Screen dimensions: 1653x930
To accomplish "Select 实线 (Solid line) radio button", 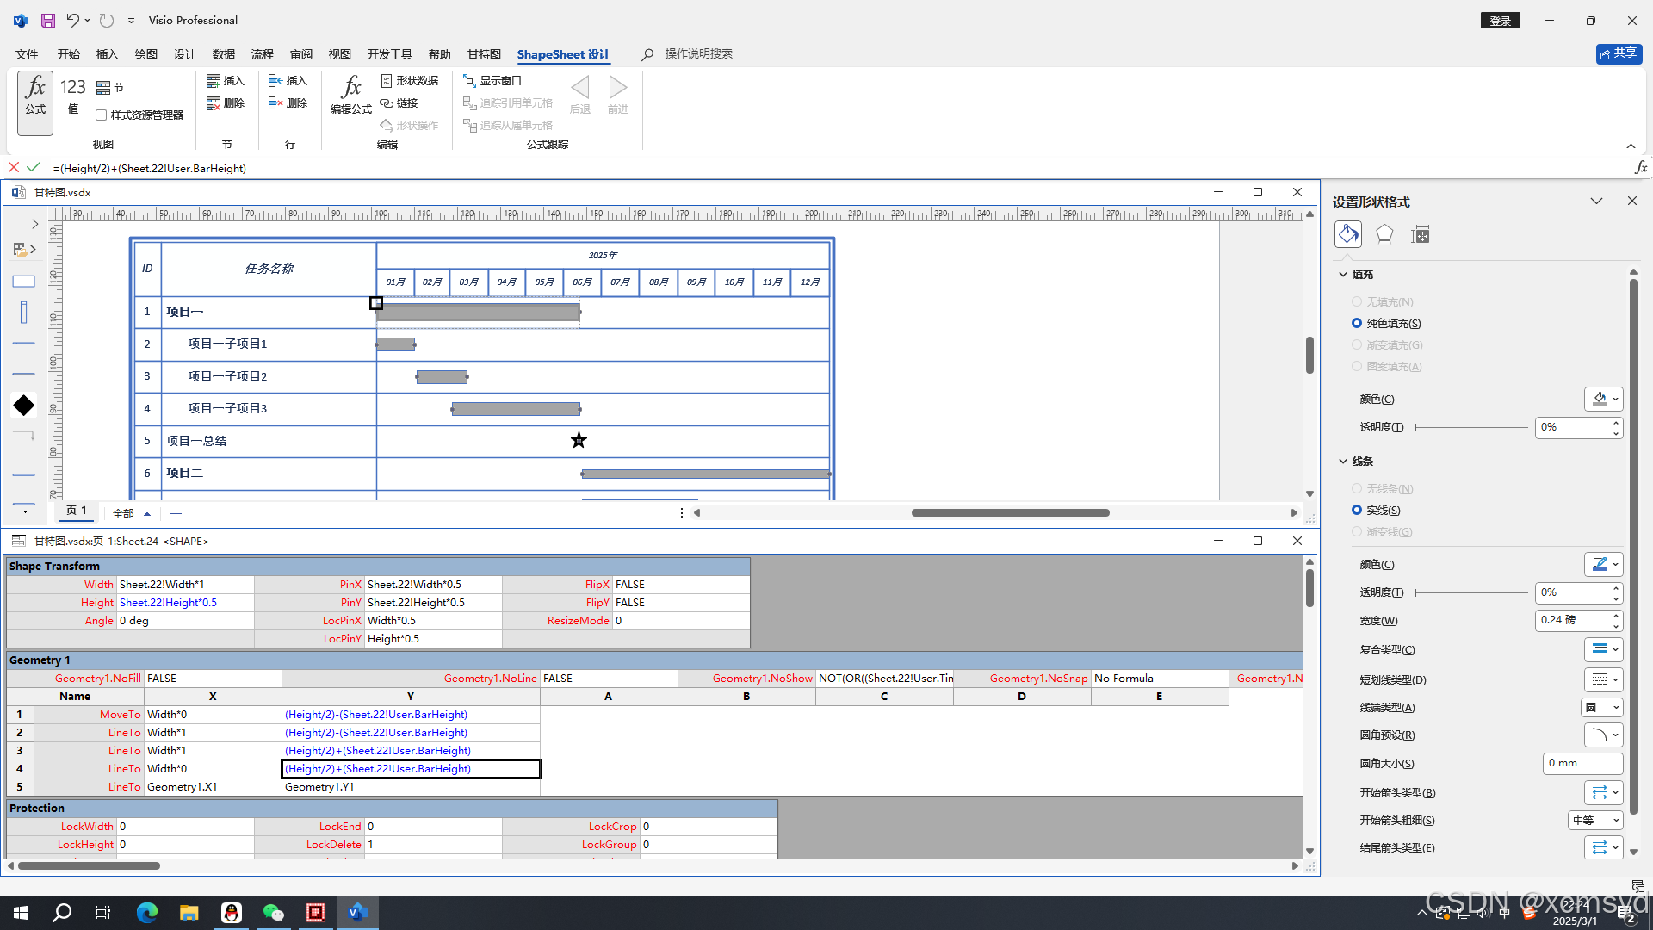I will 1357,510.
